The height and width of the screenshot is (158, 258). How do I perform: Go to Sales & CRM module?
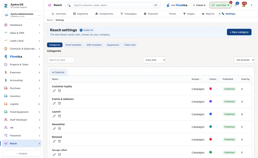[x=22, y=33]
